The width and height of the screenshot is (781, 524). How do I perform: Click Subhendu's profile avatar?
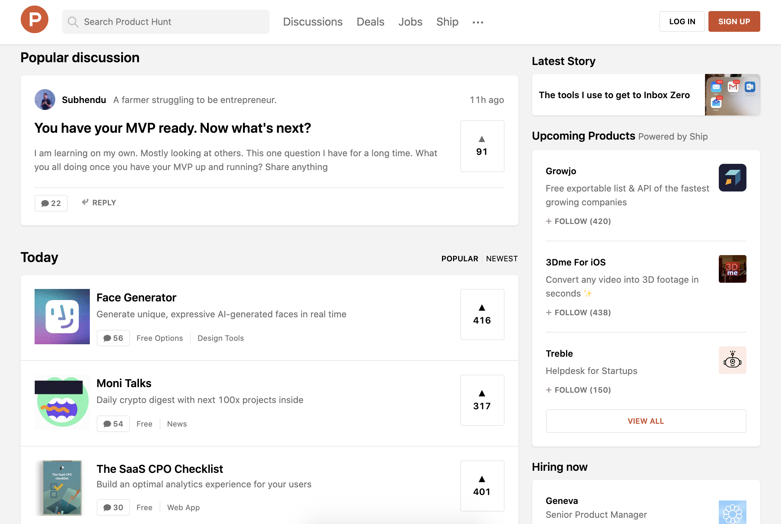[45, 100]
